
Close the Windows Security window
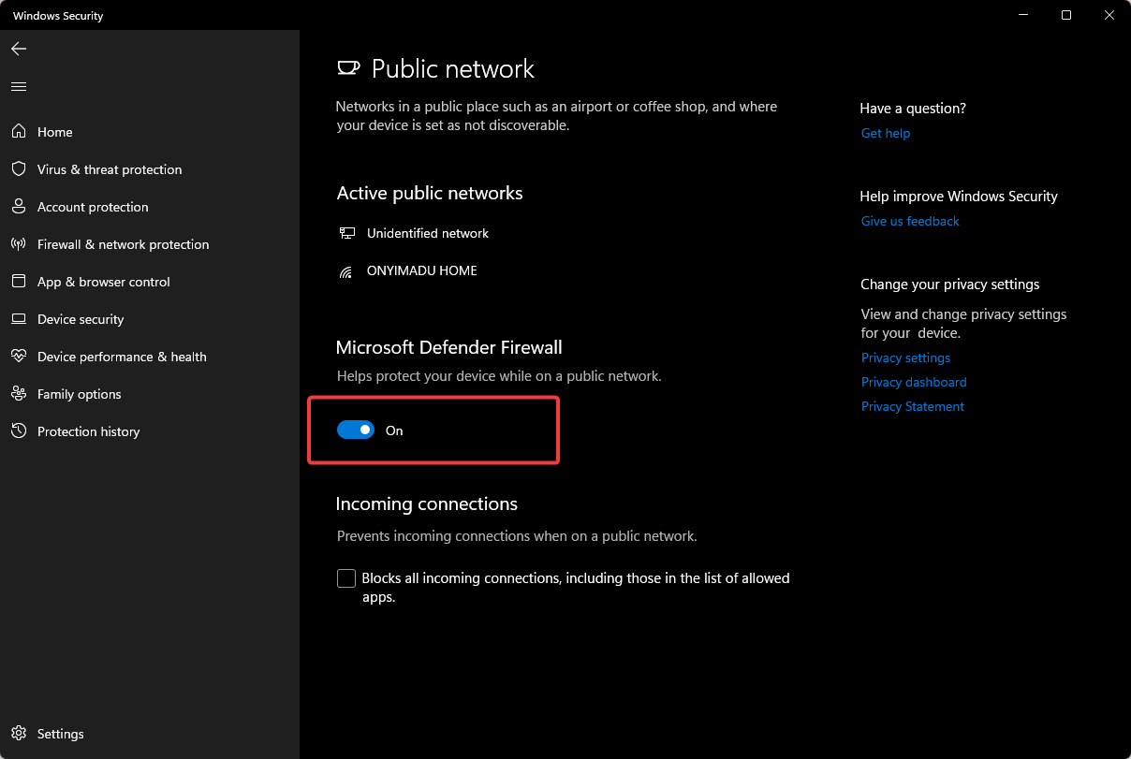(1109, 15)
